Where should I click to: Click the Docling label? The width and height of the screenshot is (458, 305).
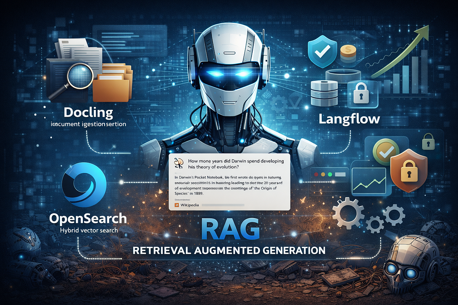click(89, 113)
